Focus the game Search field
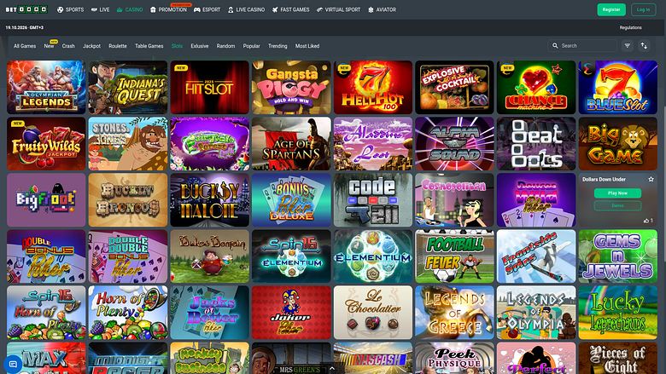 582,45
